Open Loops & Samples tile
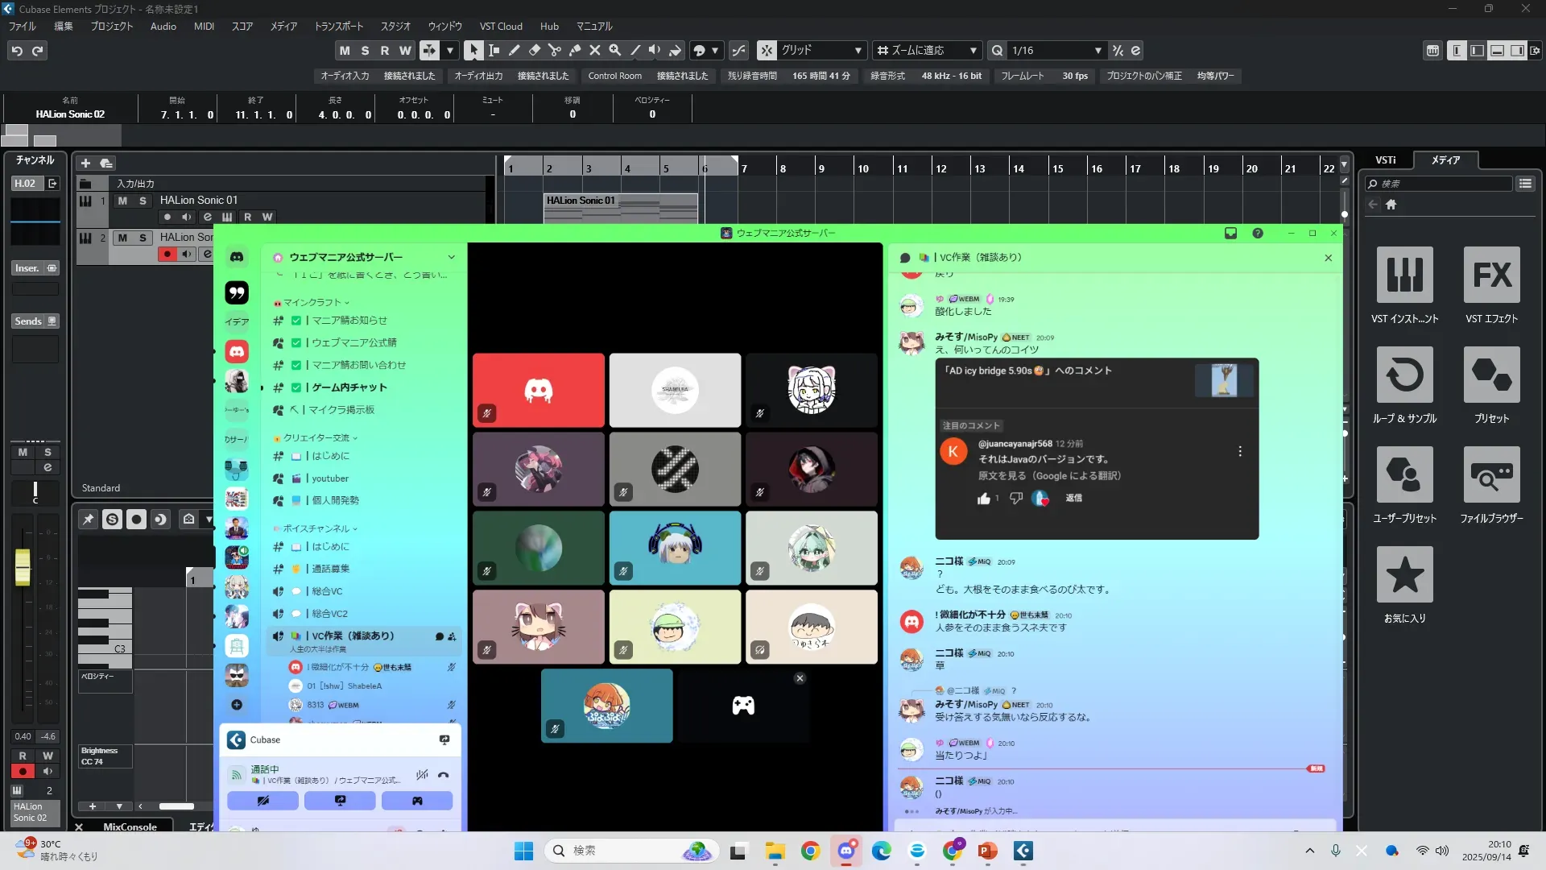Viewport: 1546px width, 870px height. point(1404,375)
